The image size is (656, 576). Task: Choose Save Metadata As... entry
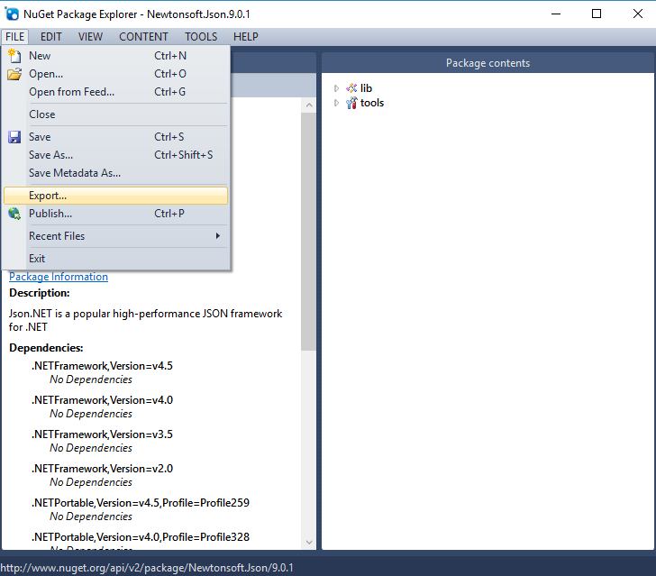116,173
